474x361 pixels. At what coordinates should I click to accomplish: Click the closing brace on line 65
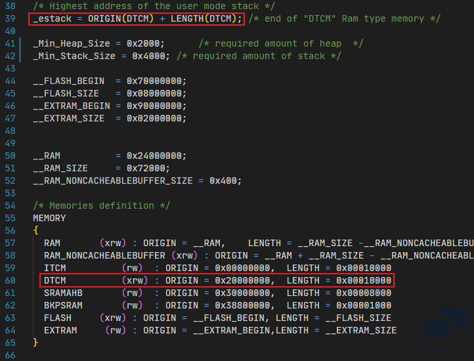coord(35,343)
